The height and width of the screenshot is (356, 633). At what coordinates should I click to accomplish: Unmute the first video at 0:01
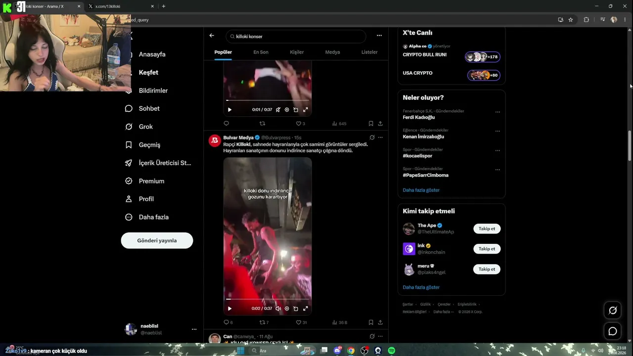[278, 110]
